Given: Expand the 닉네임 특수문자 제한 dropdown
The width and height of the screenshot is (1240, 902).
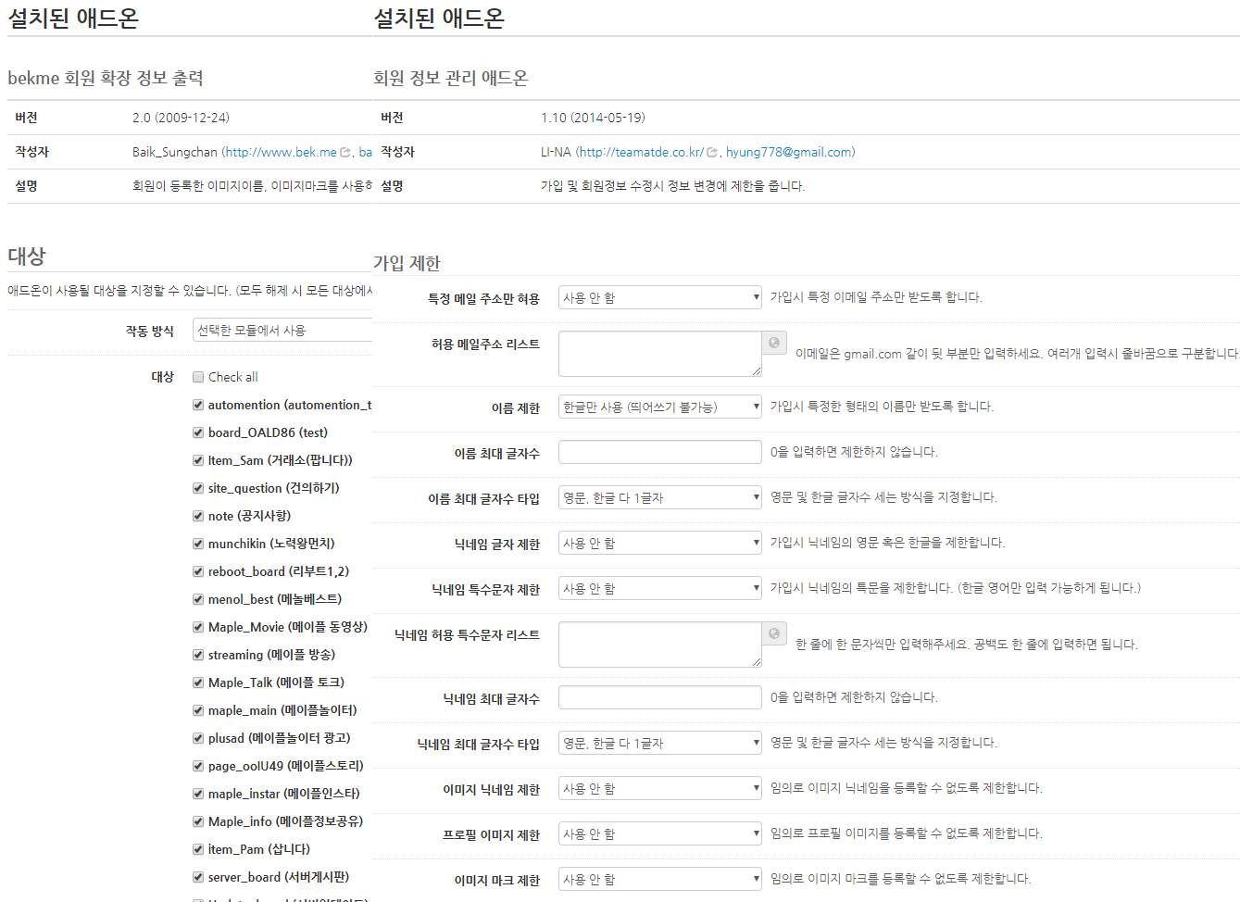Looking at the screenshot, I should [x=659, y=588].
